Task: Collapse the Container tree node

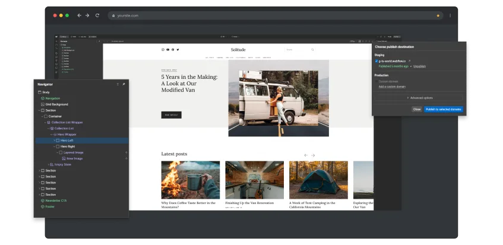Action: point(42,117)
